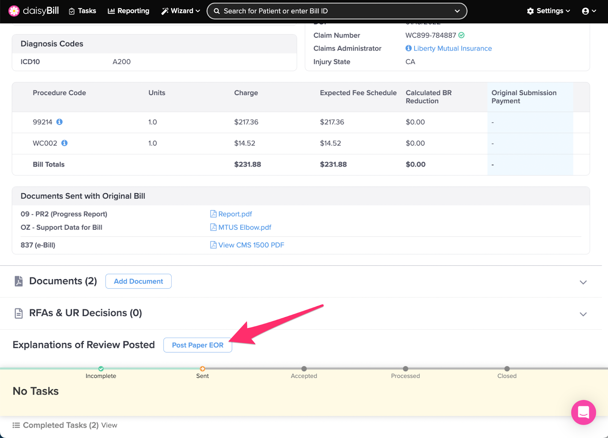Viewport: 608px width, 438px height.
Task: Open the search bar dropdown arrow
Action: click(457, 11)
